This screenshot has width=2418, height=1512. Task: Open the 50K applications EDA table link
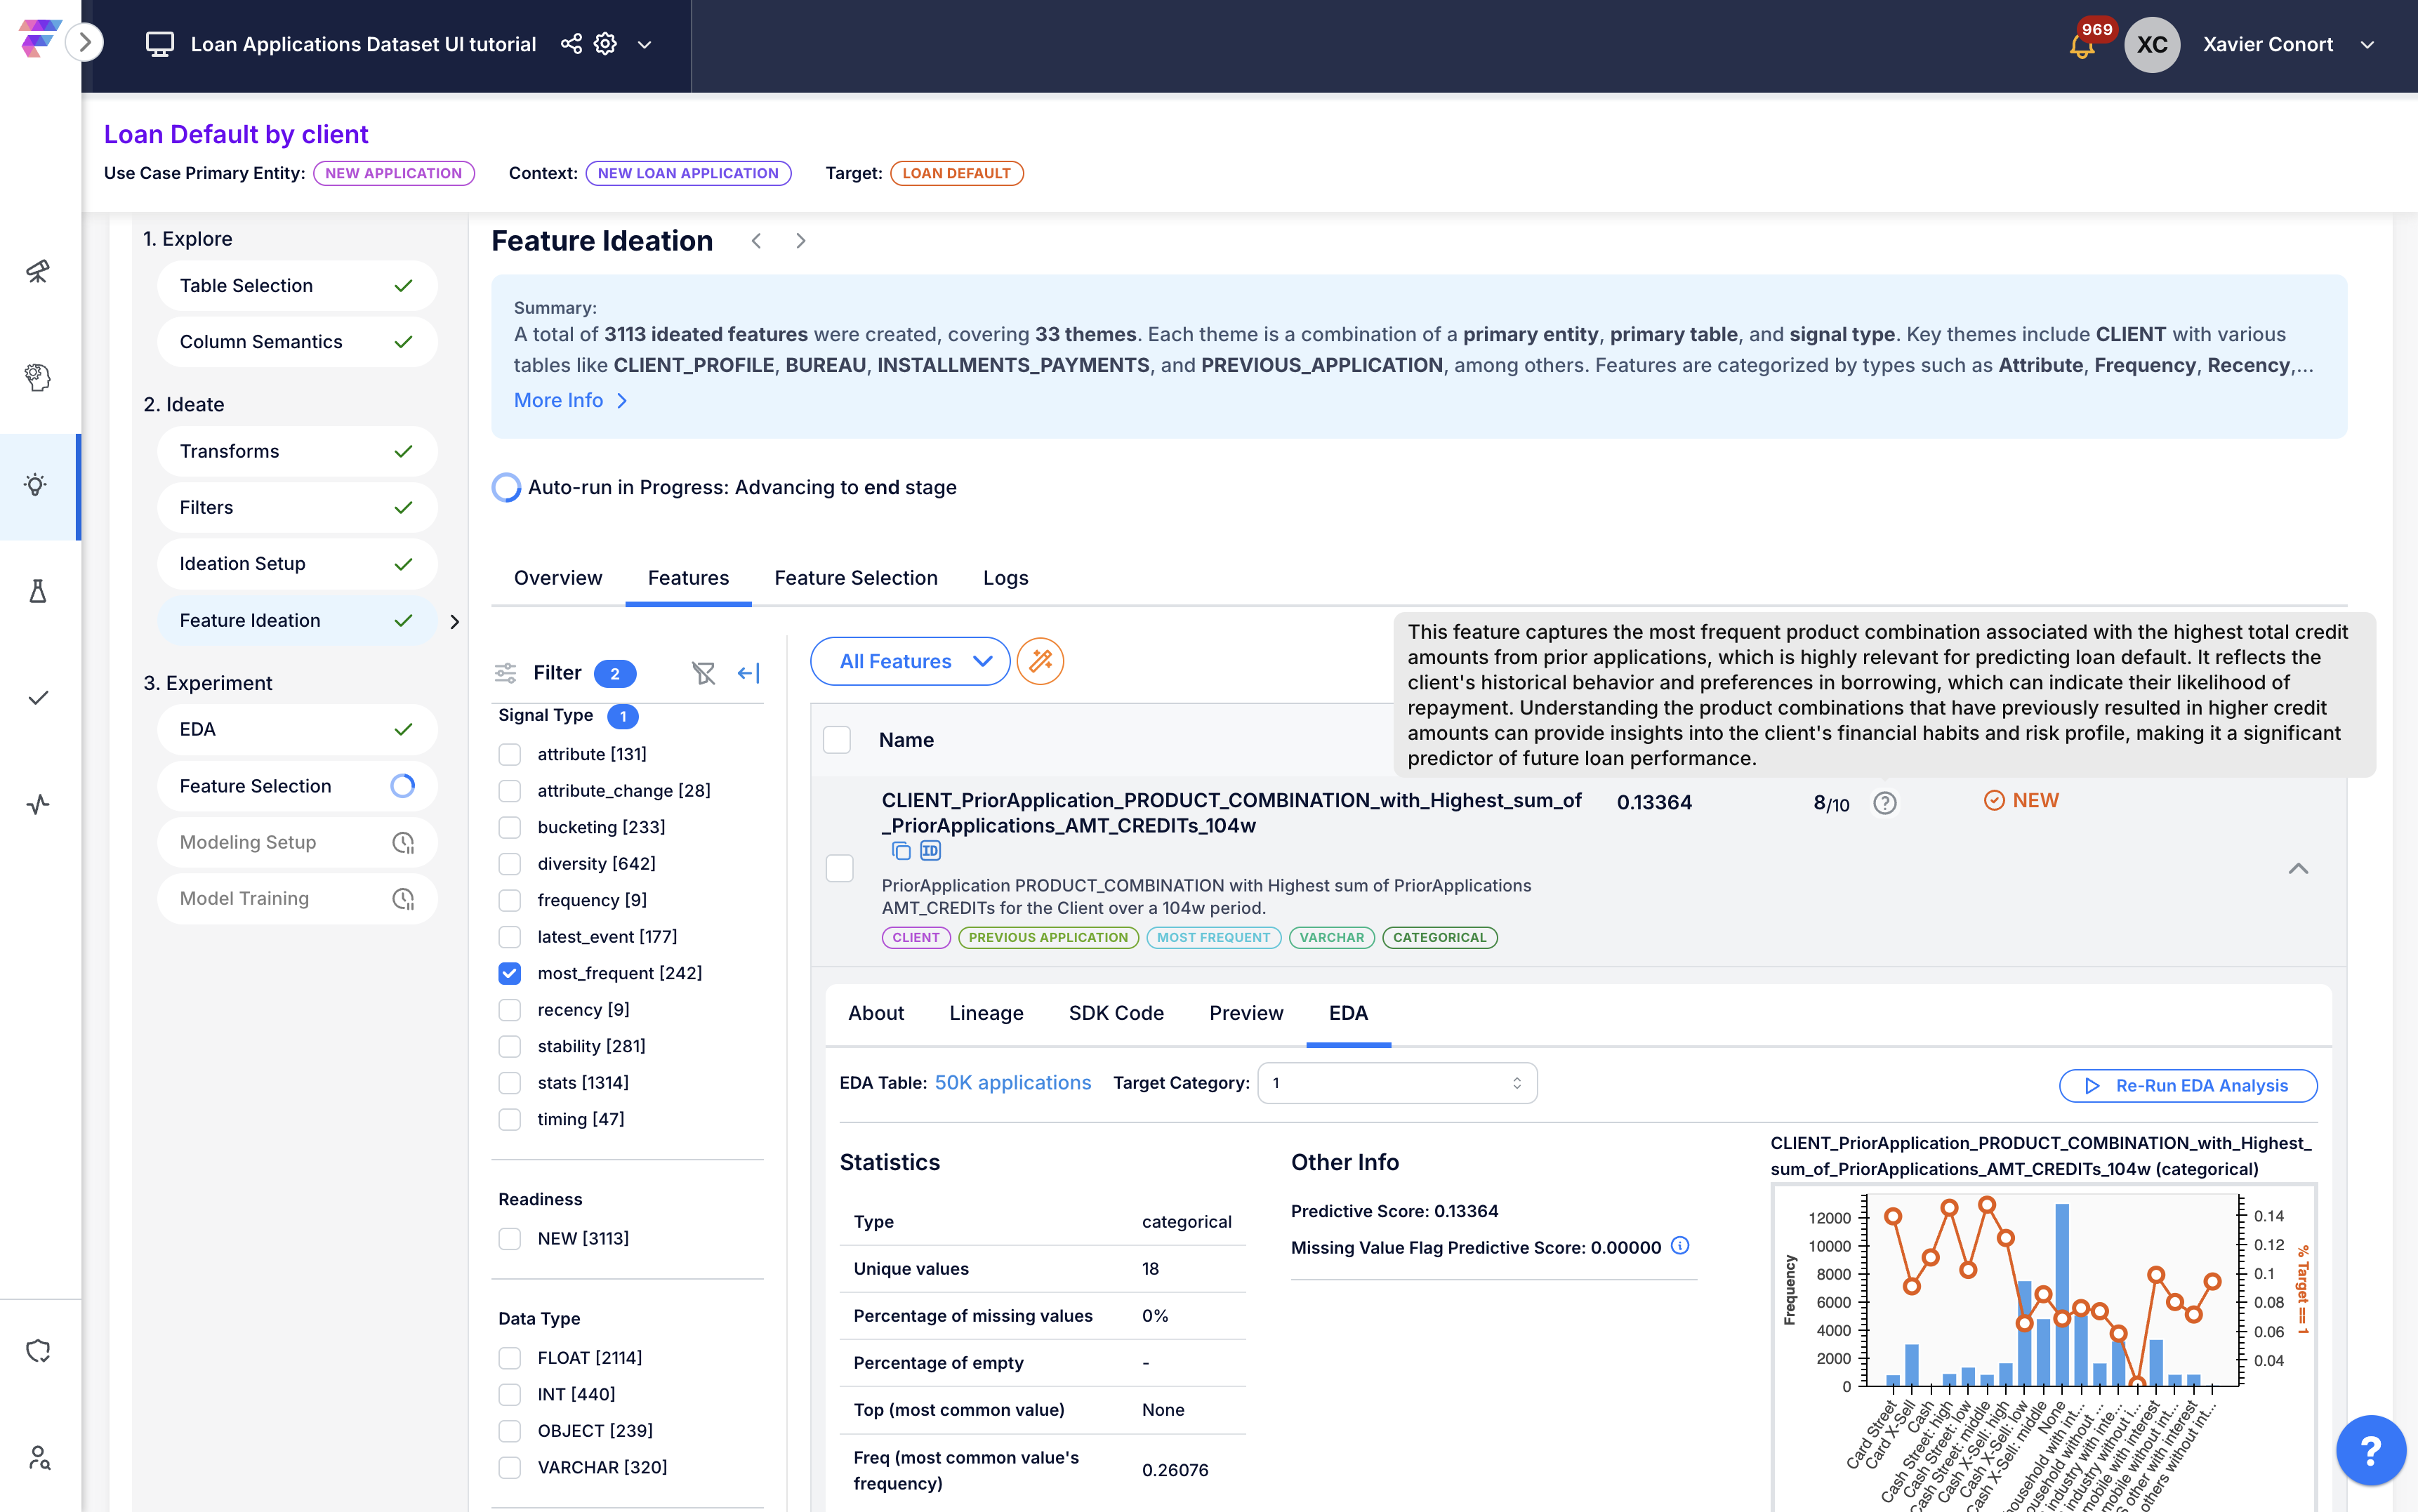coord(1012,1082)
